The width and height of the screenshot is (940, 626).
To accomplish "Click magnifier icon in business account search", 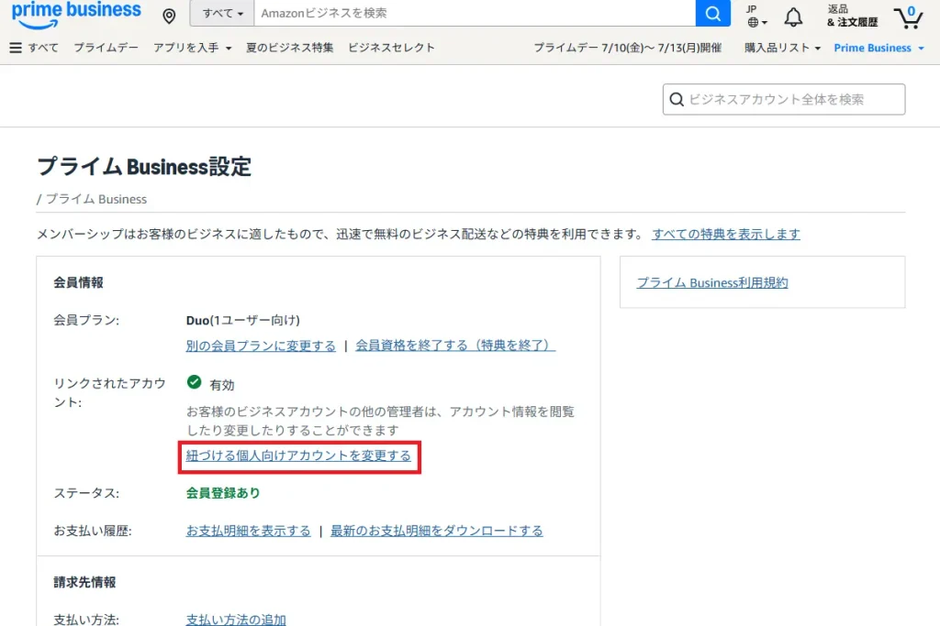I will pos(677,99).
